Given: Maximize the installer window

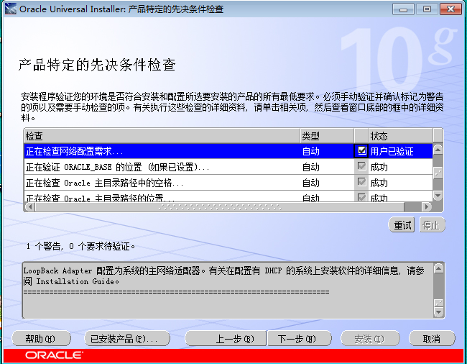Looking at the screenshot, I should 427,9.
